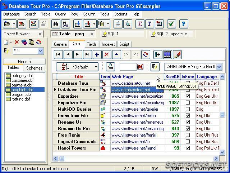
Task: Refresh the table data using the circular arrows
Action: pos(146,54)
